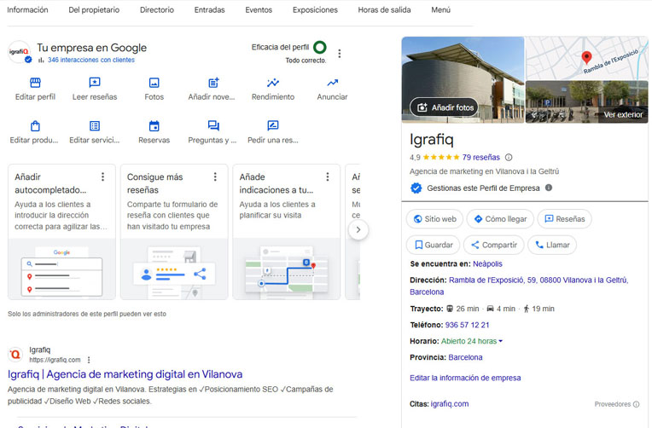Image resolution: width=652 pixels, height=428 pixels.
Task: Open the Rendimiento chart icon
Action: [273, 83]
